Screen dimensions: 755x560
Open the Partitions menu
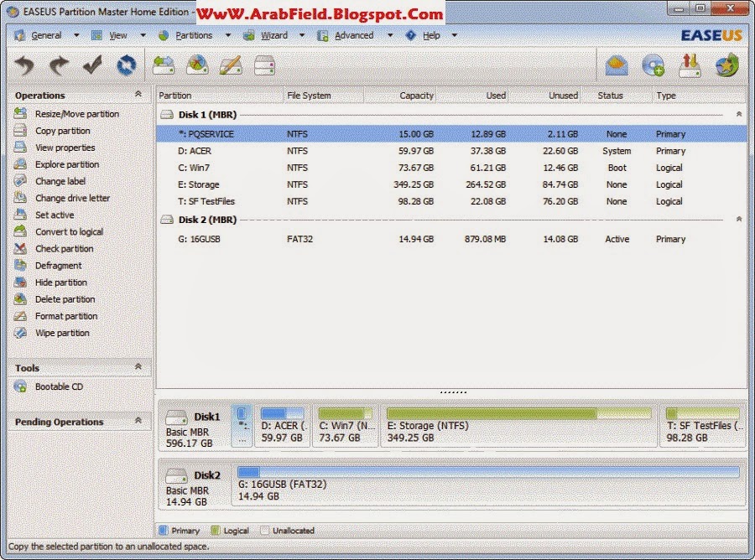(194, 35)
